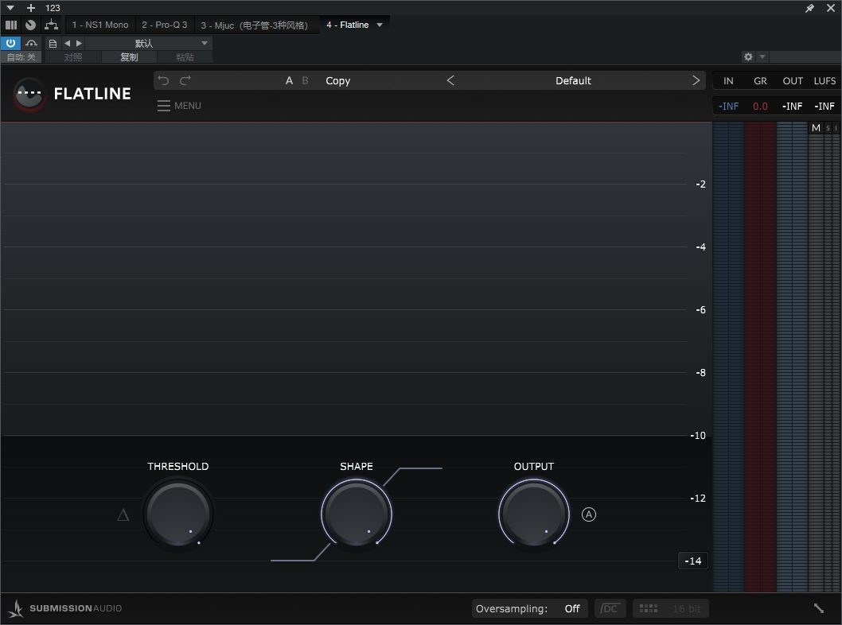Click the Submission Audio logo
The width and height of the screenshot is (842, 625).
[x=65, y=608]
